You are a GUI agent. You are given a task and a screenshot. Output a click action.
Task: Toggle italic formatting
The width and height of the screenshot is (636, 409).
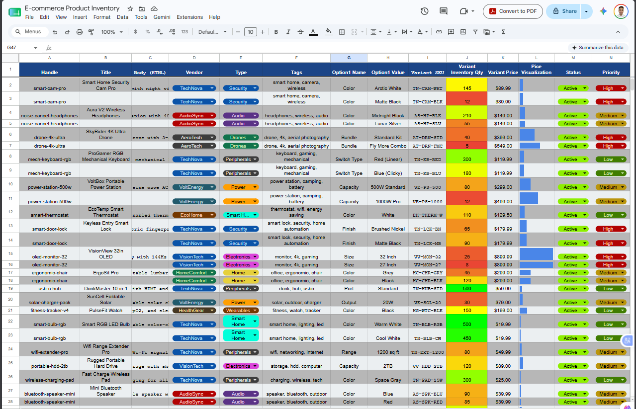(x=288, y=32)
